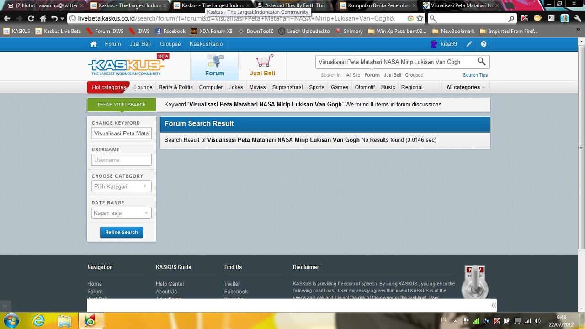The image size is (585, 329).
Task: Open the Otomotif category
Action: click(365, 87)
